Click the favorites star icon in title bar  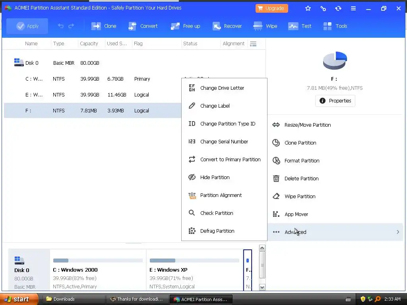308,8
